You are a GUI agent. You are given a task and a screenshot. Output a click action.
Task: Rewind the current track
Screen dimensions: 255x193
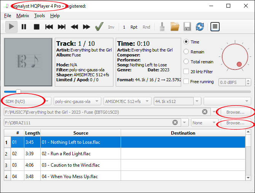(74, 27)
